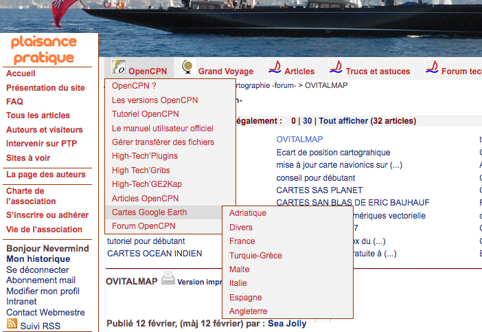
Task: Open Vie de l'association
Action: [44, 230]
